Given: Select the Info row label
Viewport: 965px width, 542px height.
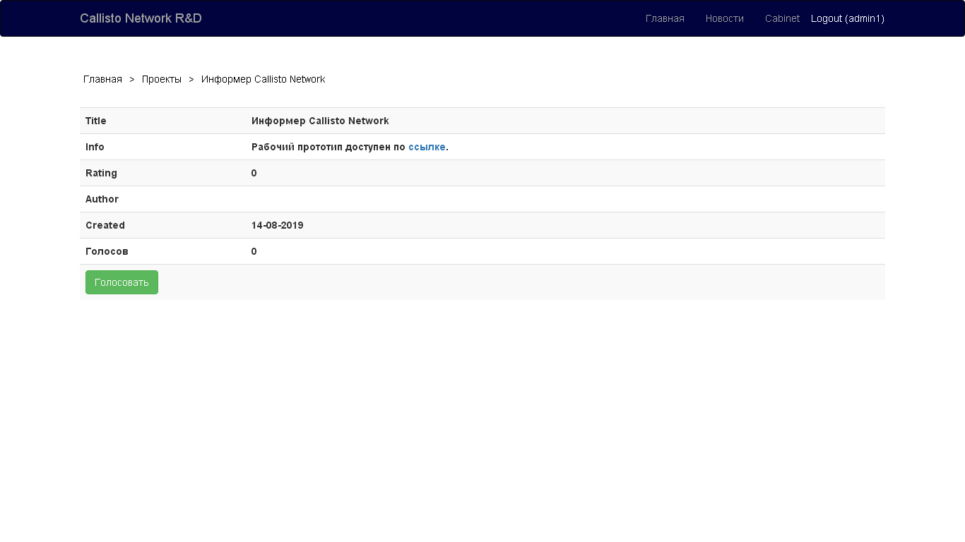Looking at the screenshot, I should [95, 147].
